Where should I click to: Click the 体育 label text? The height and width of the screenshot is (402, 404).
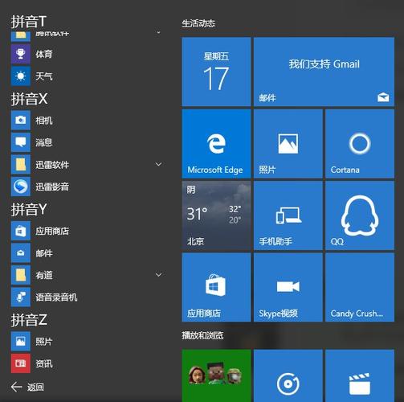pyautogui.click(x=44, y=54)
